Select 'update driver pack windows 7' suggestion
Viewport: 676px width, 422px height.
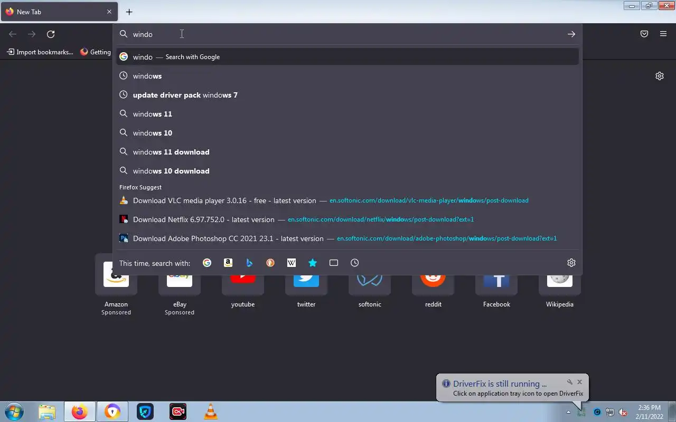pyautogui.click(x=348, y=95)
